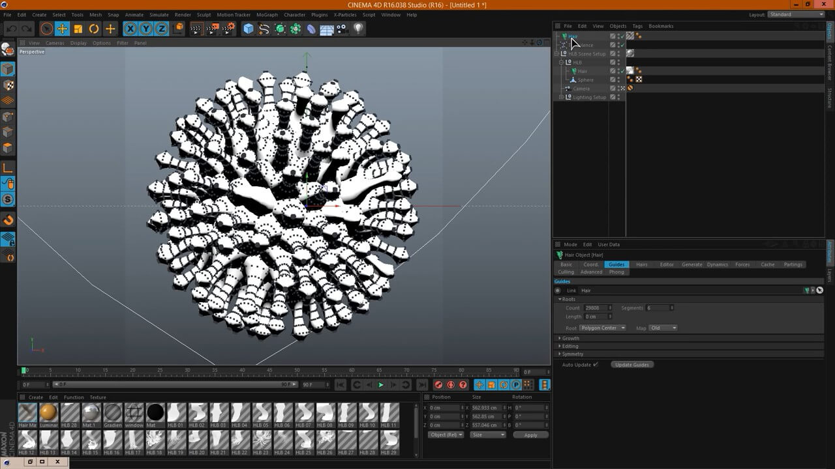This screenshot has height=469, width=835.
Task: Select the Luminar material swatch
Action: coord(48,413)
